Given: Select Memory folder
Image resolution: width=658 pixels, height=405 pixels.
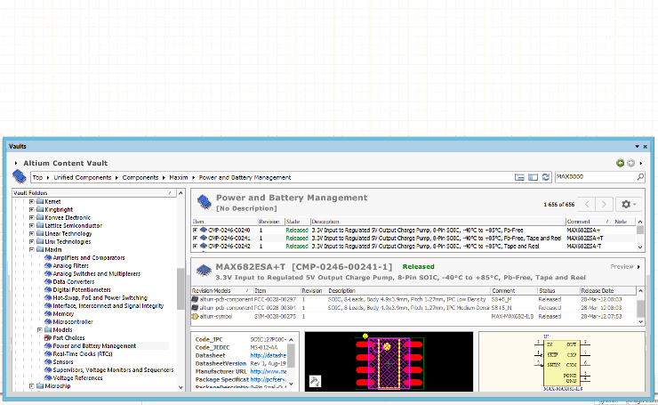Looking at the screenshot, I should pos(63,313).
